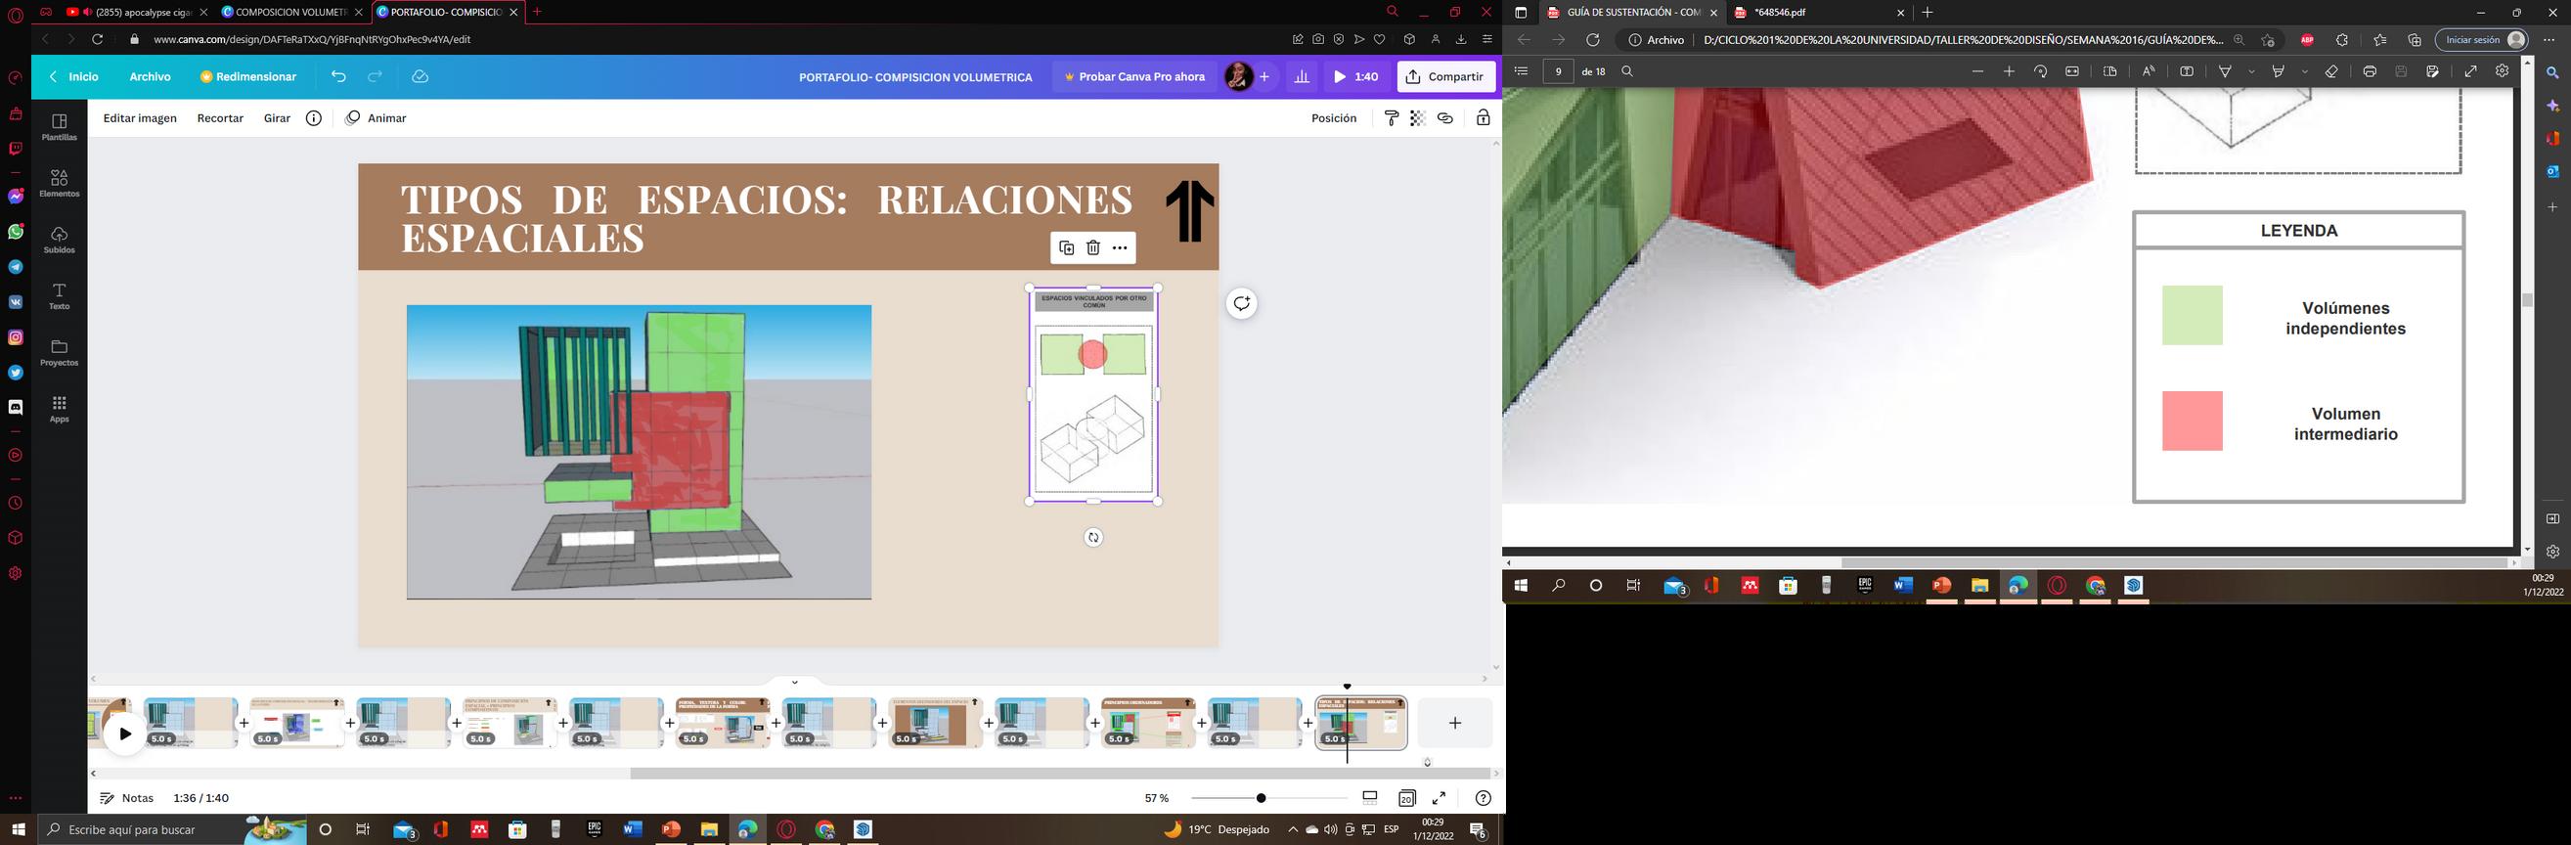
Task: Toggle the PDF highlight tool
Action: 2278,70
